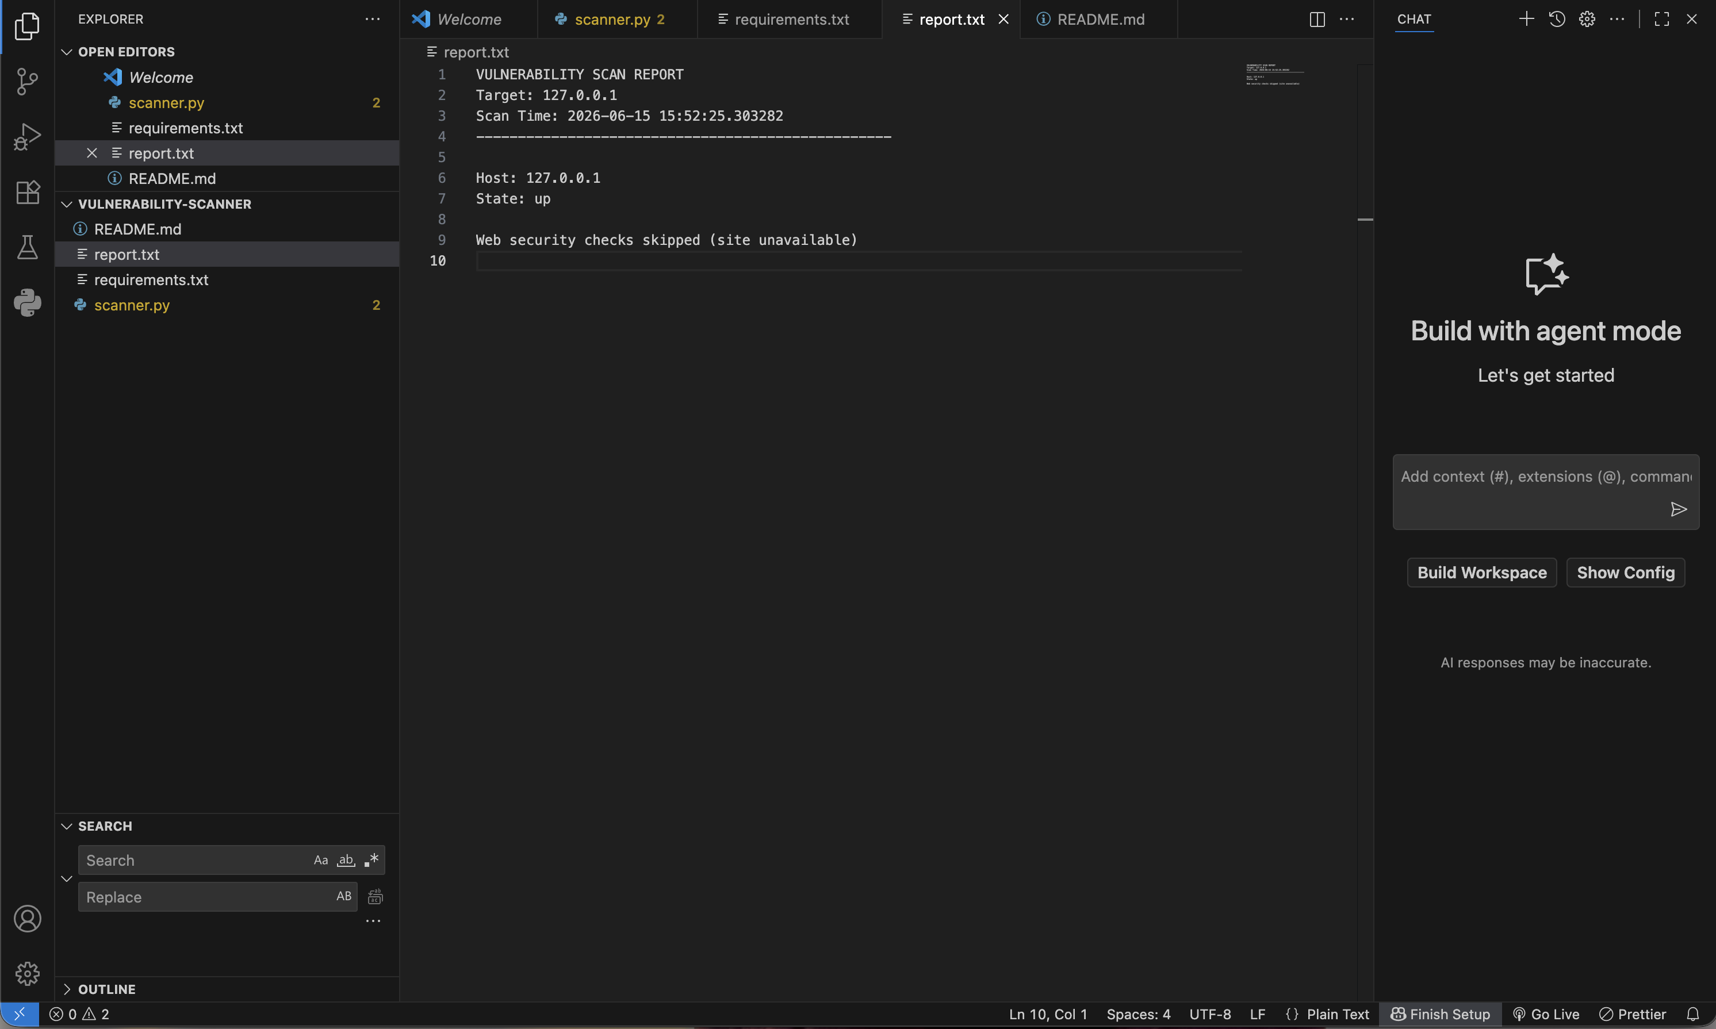
Task: Open the Extensions view
Action: (27, 192)
